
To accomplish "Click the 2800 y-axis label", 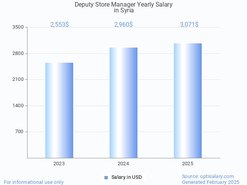I will coord(18,53).
